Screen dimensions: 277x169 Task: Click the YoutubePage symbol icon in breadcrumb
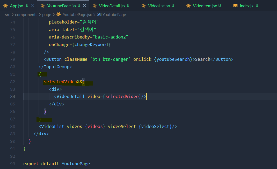pyautogui.click(x=99, y=14)
